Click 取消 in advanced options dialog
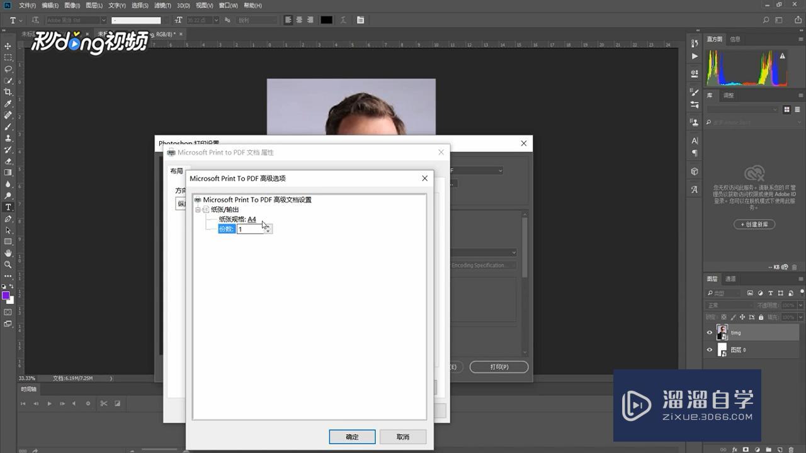 [x=403, y=437]
